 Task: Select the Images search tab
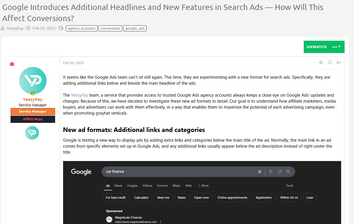132,186
